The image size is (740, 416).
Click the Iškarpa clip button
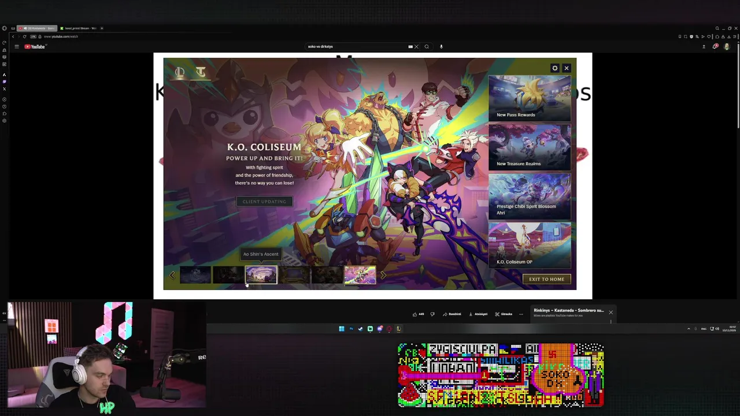coord(504,314)
